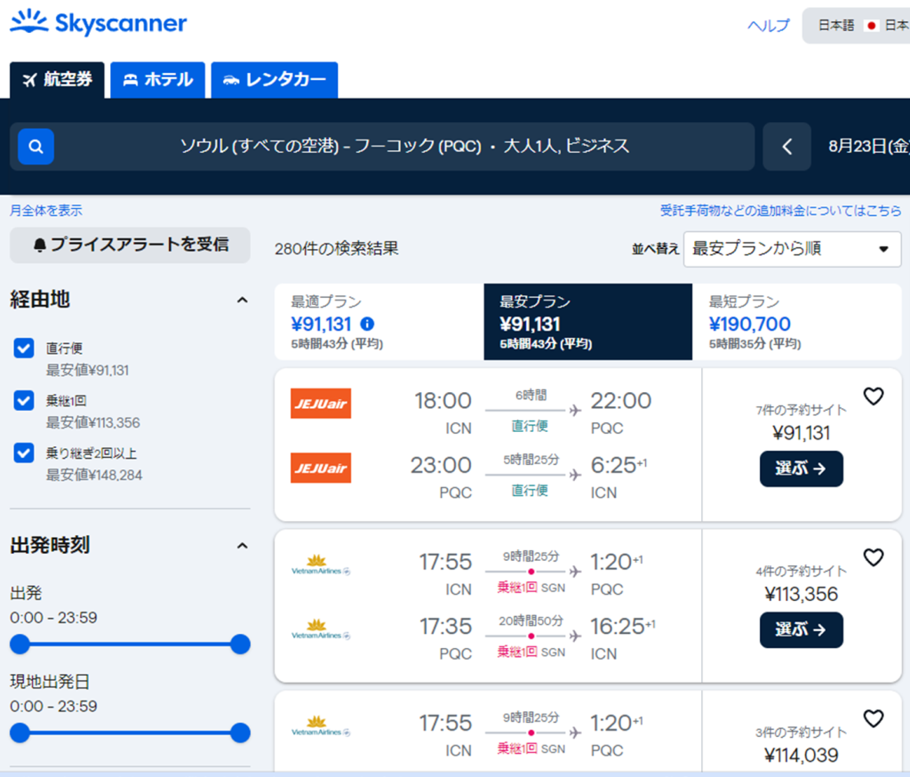Open the 月全体を表示 link
This screenshot has width=910, height=777.
click(46, 211)
